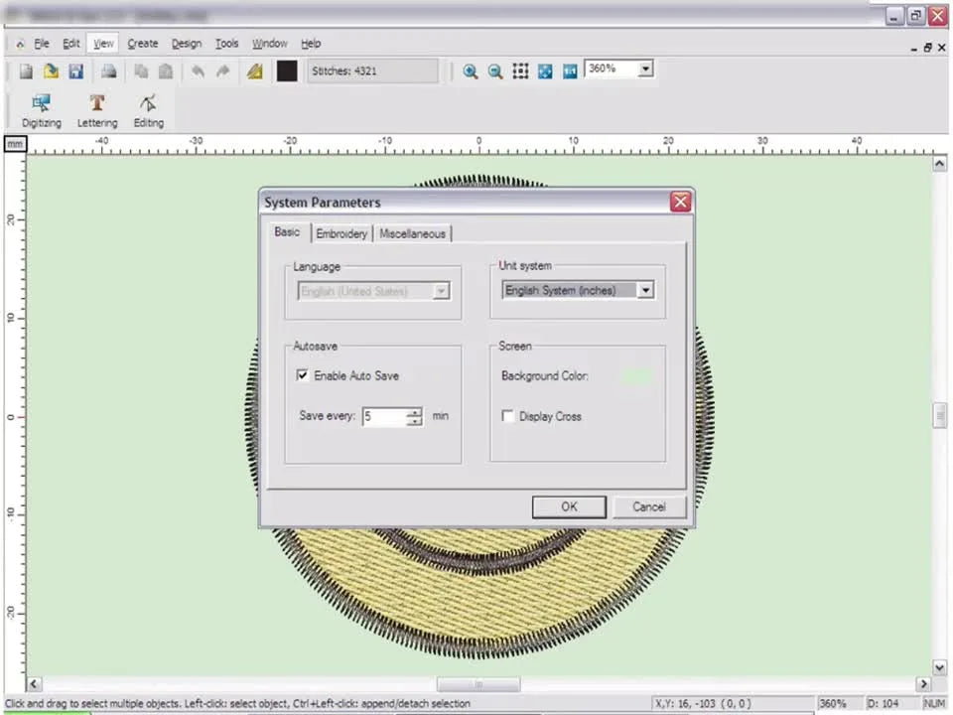Switch to the Basic tab
This screenshot has height=715, width=953.
coord(287,231)
